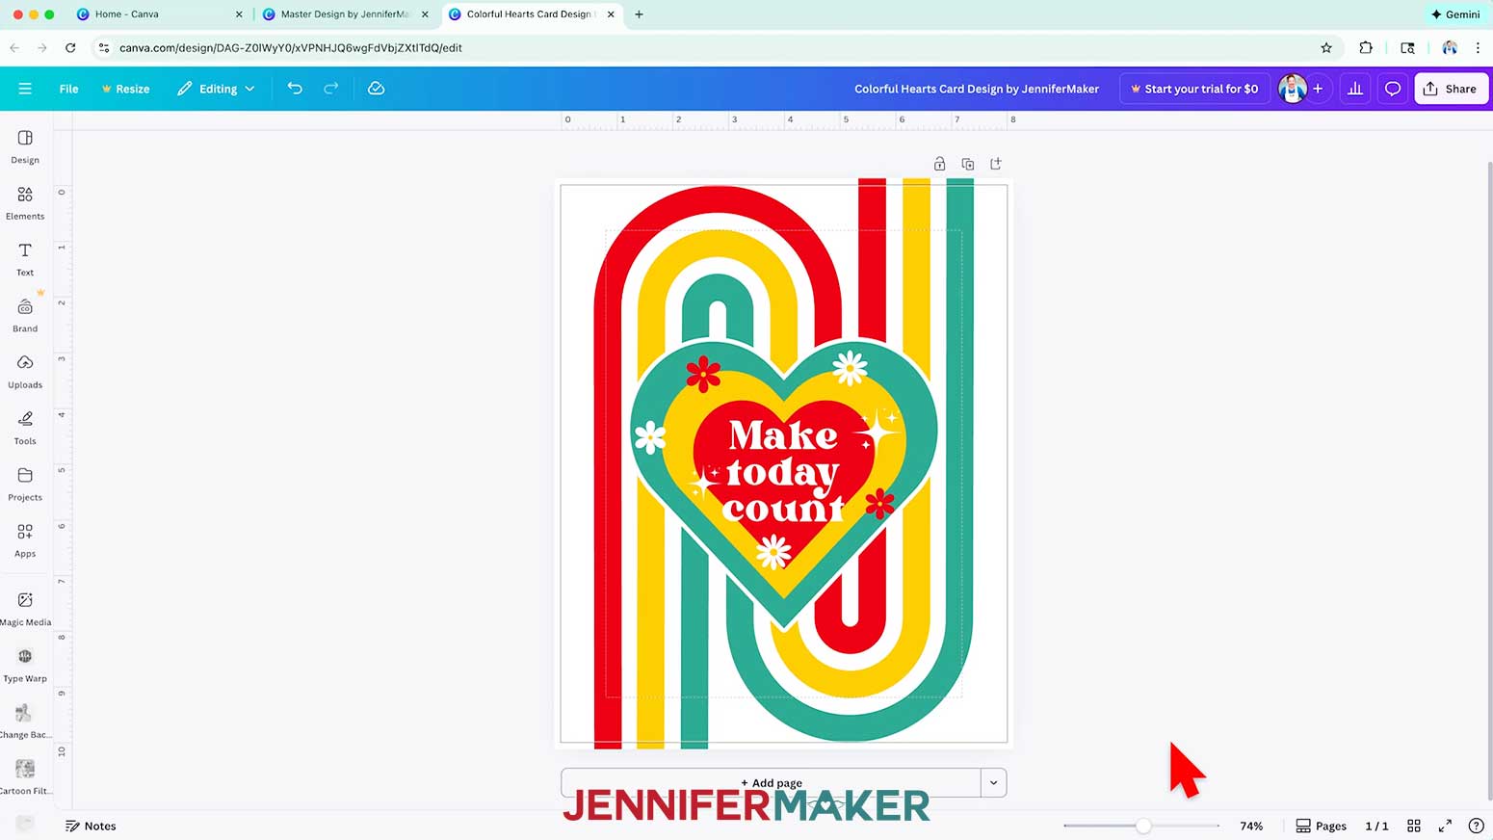
Task: Open the comments speech bubble
Action: click(x=1393, y=89)
